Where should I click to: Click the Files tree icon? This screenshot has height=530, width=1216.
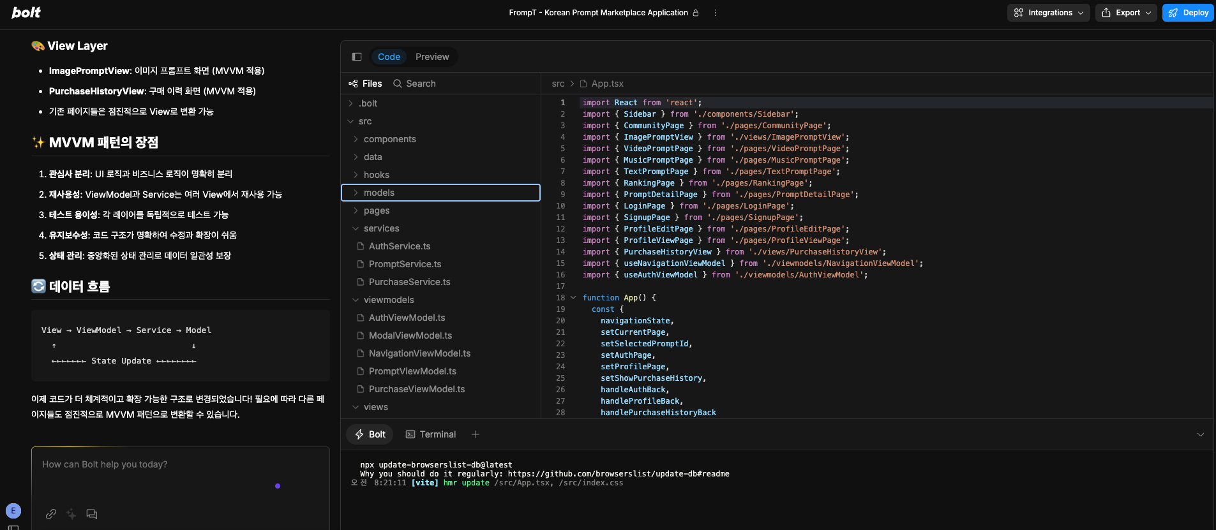click(353, 84)
